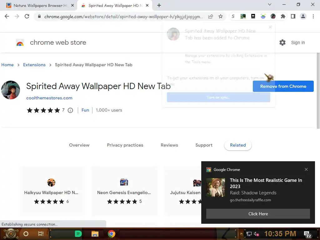This screenshot has height=240, width=320.
Task: Click the address bar URL field
Action: (x=123, y=17)
